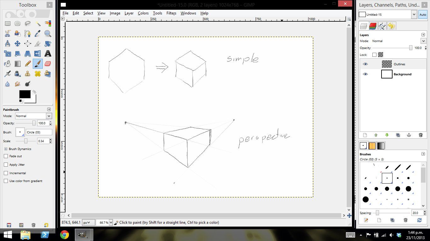This screenshot has height=241, width=430.
Task: Select the Fuzzy Select (magic wand) tool
Action: point(38,23)
